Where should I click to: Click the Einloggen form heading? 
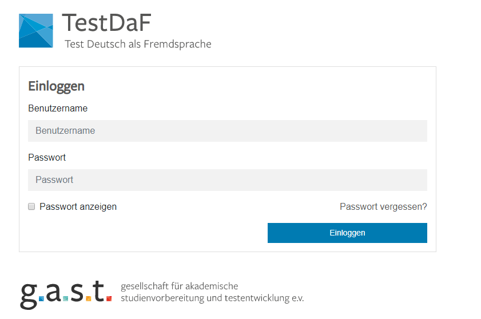point(56,86)
